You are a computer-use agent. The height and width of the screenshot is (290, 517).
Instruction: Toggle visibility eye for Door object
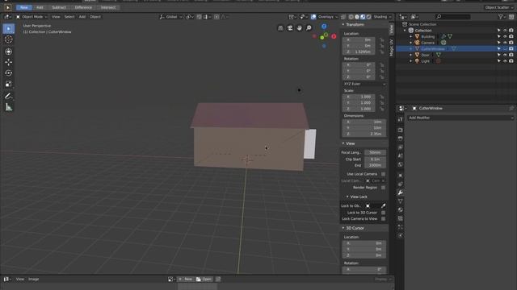click(505, 55)
